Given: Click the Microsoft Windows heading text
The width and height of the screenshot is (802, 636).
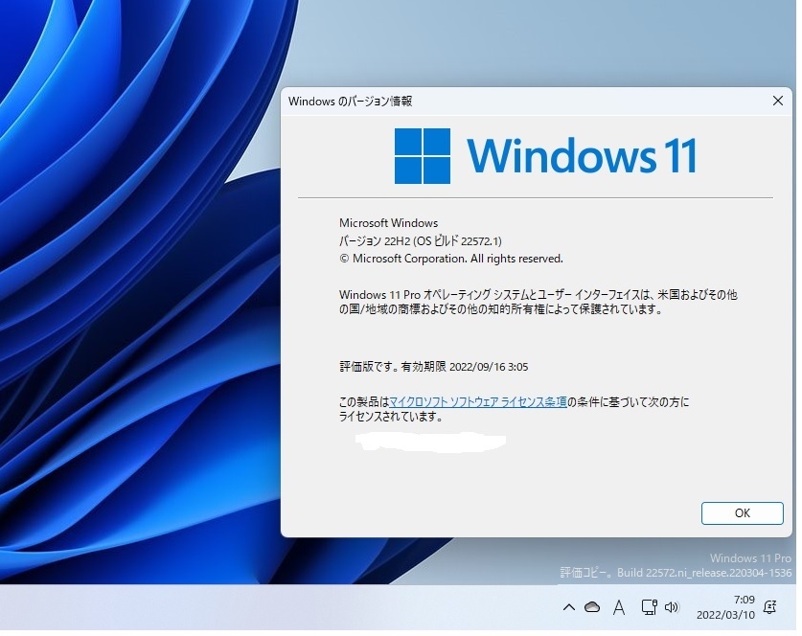Looking at the screenshot, I should (x=388, y=223).
